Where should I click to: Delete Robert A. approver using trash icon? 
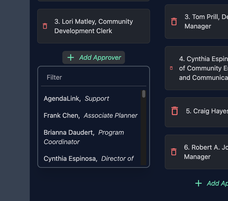[x=174, y=152]
